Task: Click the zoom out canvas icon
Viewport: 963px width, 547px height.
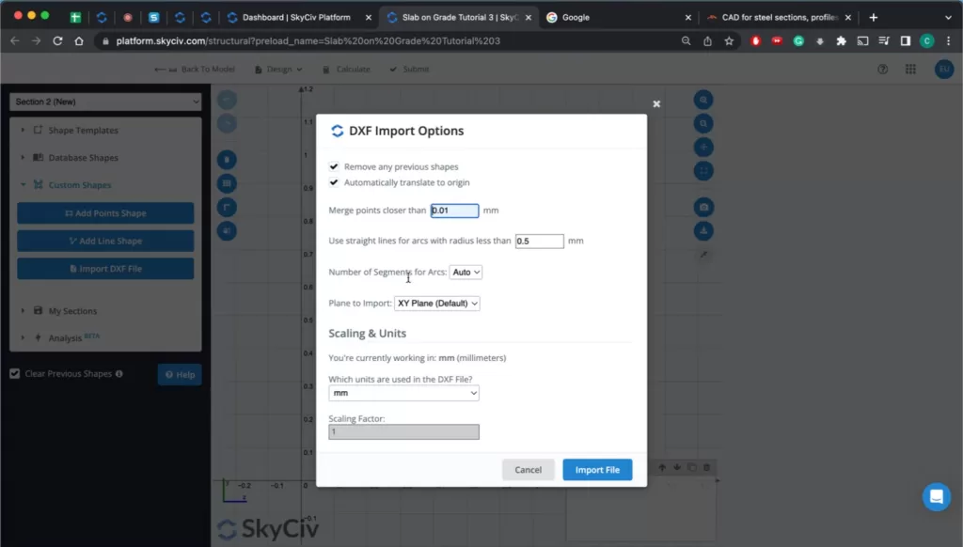Action: tap(703, 123)
